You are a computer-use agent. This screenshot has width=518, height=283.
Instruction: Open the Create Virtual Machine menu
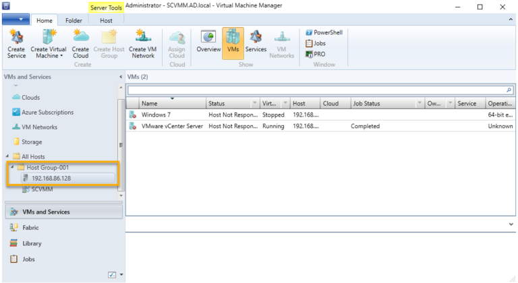pos(49,44)
